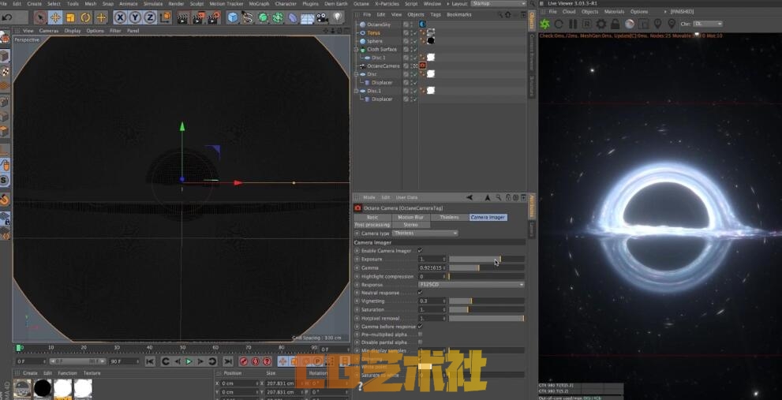This screenshot has height=400, width=782.
Task: Click the Live Selection arrow tool
Action: [x=40, y=18]
